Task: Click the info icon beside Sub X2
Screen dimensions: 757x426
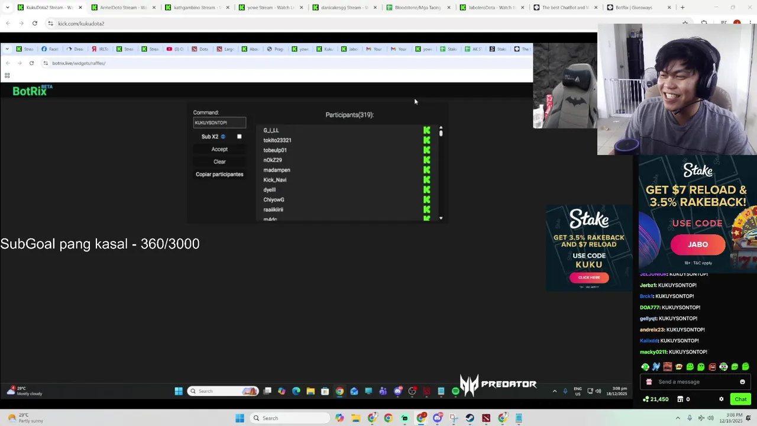Action: tap(223, 137)
